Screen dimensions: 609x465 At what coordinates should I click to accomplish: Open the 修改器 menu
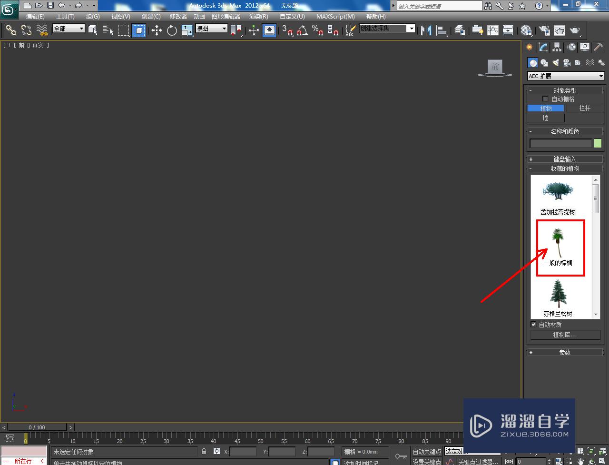(178, 17)
